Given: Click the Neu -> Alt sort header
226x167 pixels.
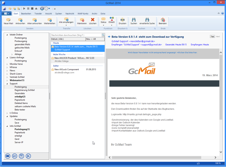Looking at the screenshot, I should click(x=95, y=39).
